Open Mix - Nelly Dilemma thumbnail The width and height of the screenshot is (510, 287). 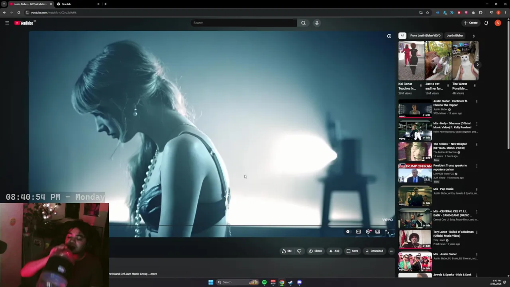click(415, 131)
